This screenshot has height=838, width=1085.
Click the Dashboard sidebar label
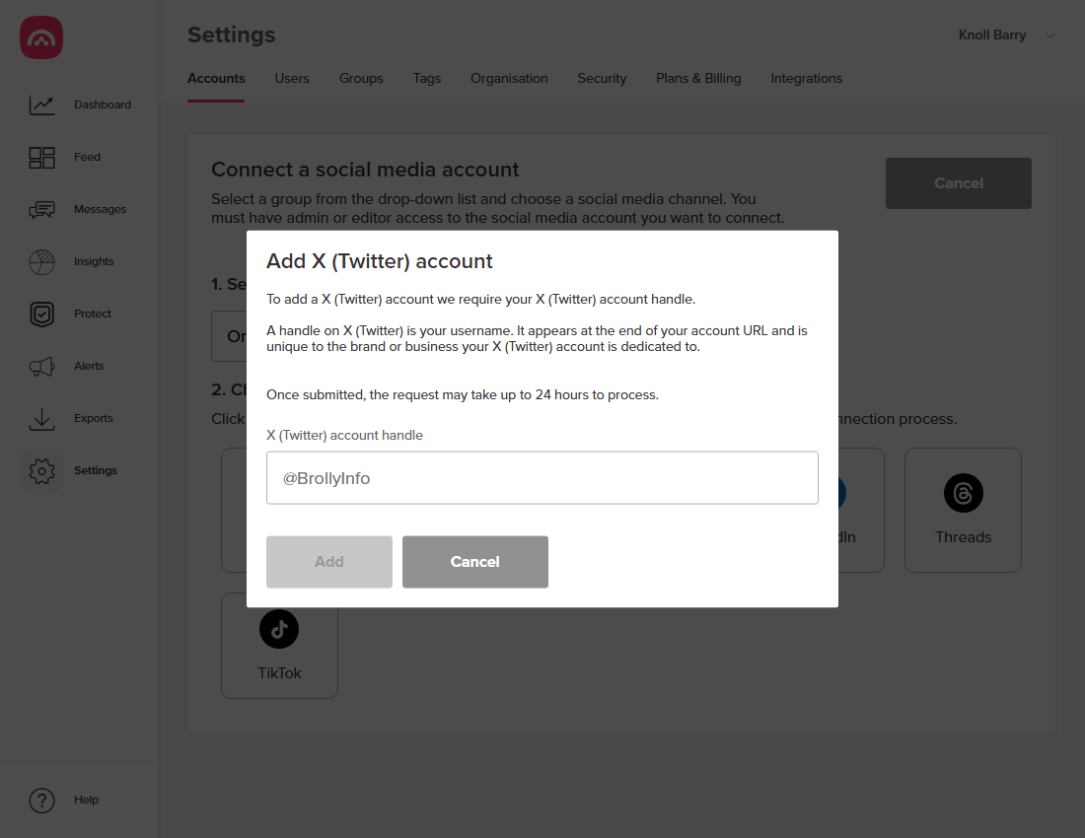pyautogui.click(x=103, y=105)
